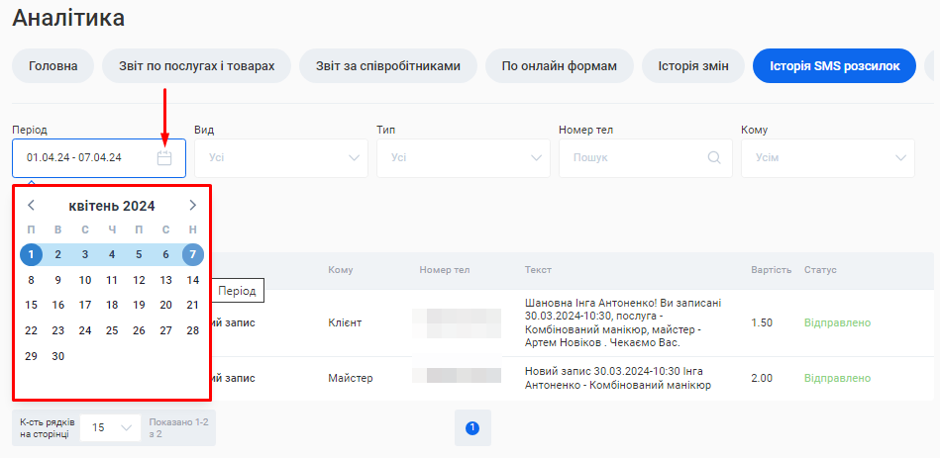This screenshot has width=940, height=458.
Task: Go to previous month in calendar
Action: 32,206
